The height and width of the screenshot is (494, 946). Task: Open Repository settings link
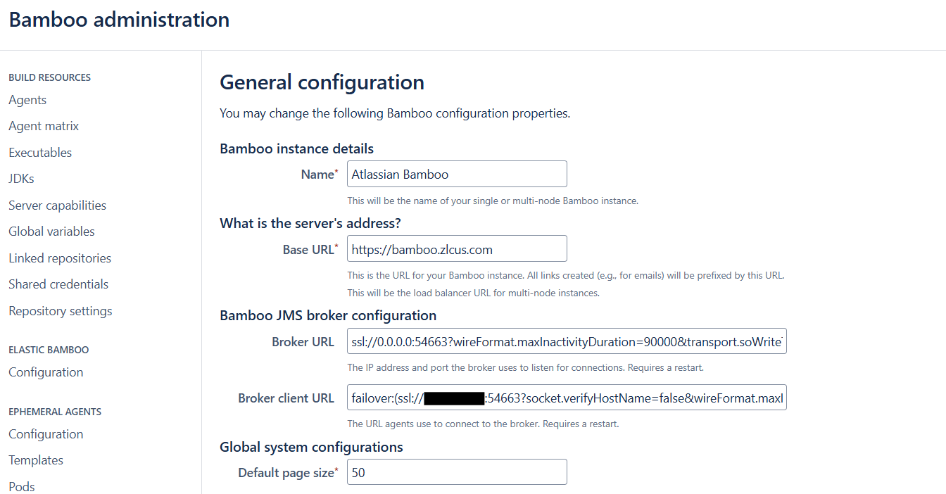pos(60,311)
